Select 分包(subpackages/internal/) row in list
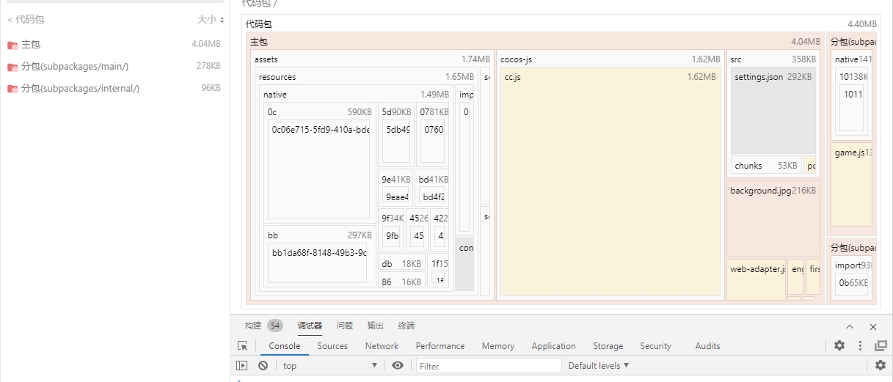 click(114, 89)
